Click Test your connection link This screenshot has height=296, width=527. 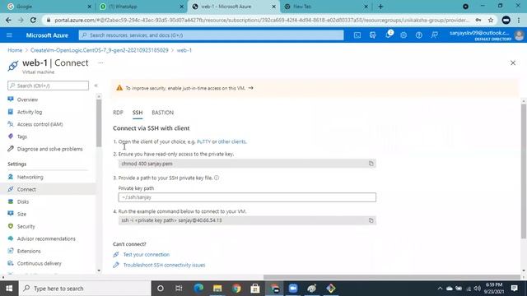click(147, 255)
